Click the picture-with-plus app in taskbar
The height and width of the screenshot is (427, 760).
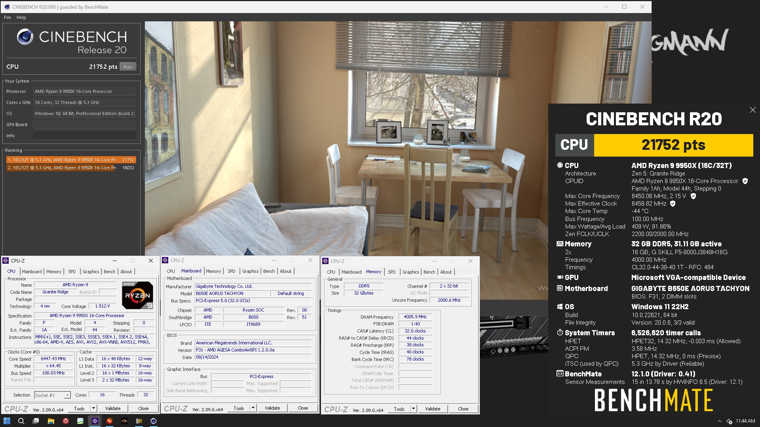pyautogui.click(x=80, y=421)
